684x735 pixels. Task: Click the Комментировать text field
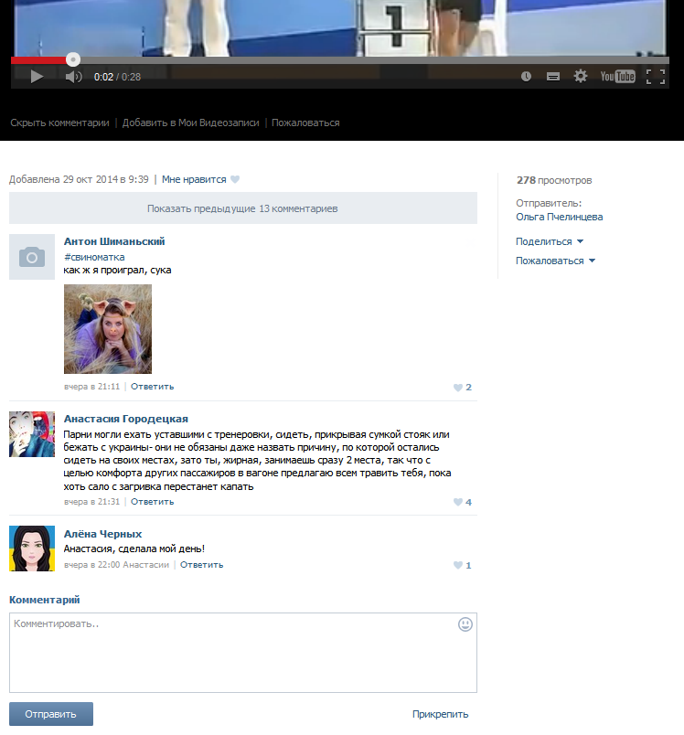[x=243, y=653]
